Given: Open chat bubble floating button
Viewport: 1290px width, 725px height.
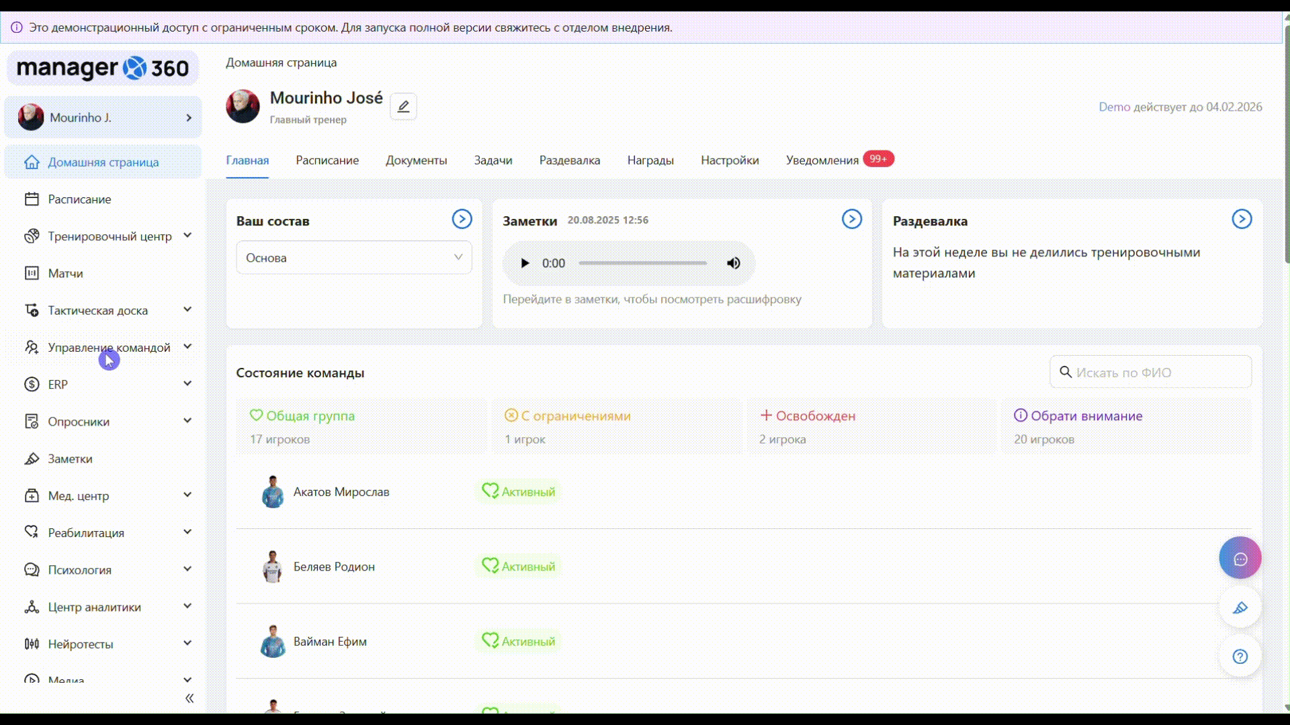Looking at the screenshot, I should pyautogui.click(x=1240, y=558).
